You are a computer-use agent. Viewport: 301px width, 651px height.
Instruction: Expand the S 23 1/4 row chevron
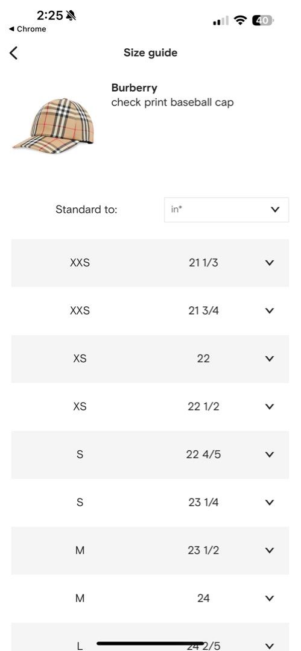coord(270,502)
